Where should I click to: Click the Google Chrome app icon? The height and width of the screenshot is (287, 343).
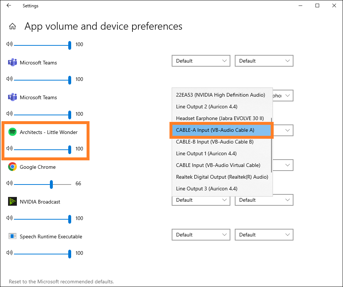pyautogui.click(x=12, y=167)
